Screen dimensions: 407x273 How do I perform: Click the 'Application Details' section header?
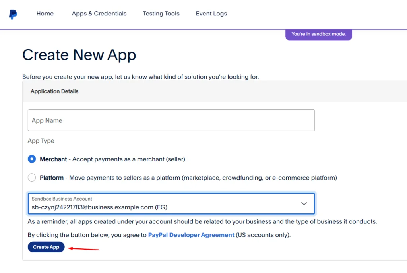[x=54, y=91]
